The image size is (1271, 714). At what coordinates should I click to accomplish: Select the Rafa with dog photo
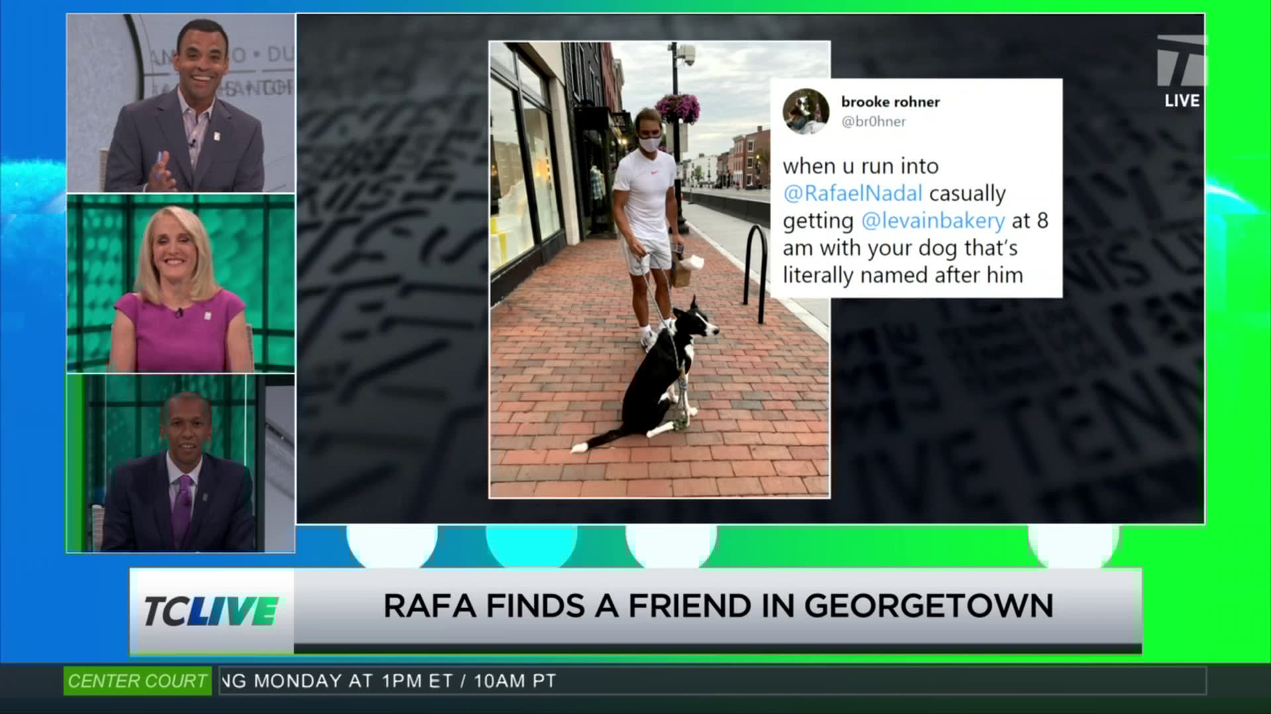tap(659, 269)
